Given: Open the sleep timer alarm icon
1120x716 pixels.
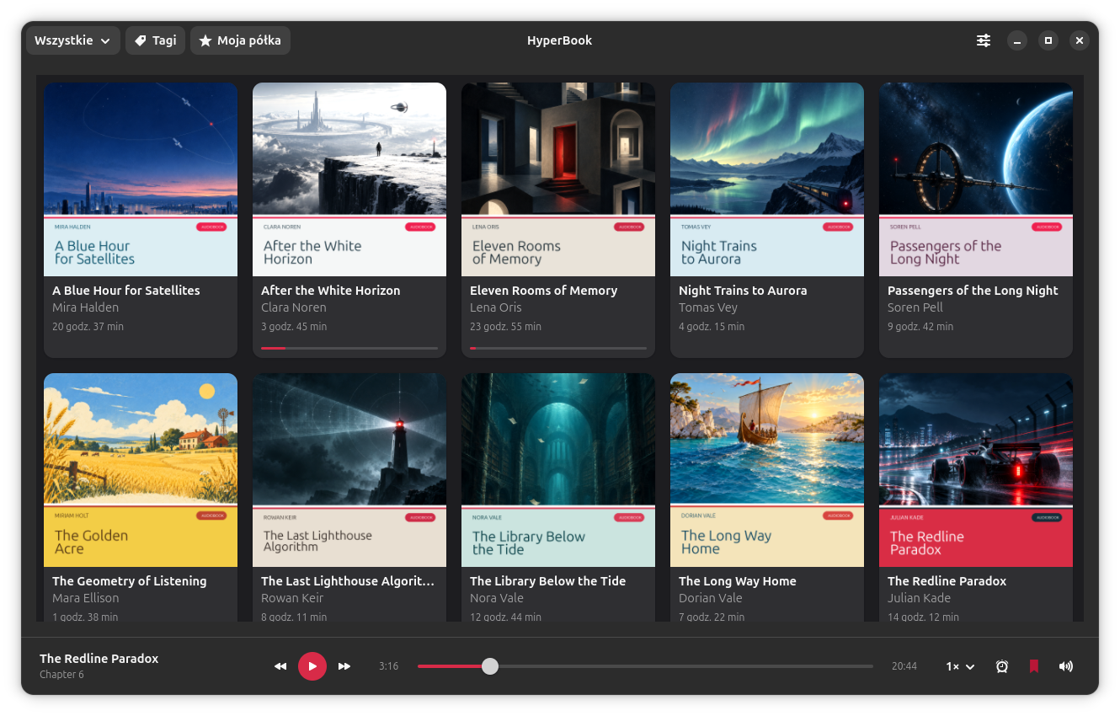Looking at the screenshot, I should tap(1002, 666).
